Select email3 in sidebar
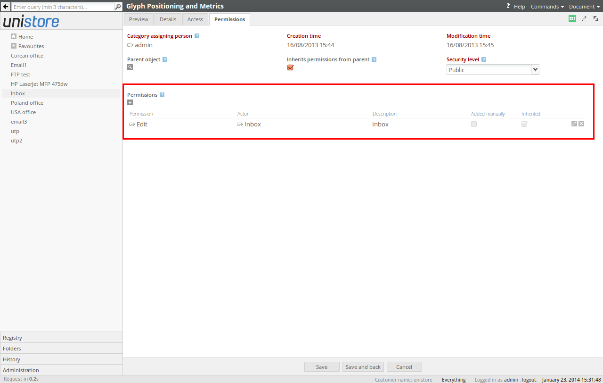The width and height of the screenshot is (603, 383). coord(19,122)
